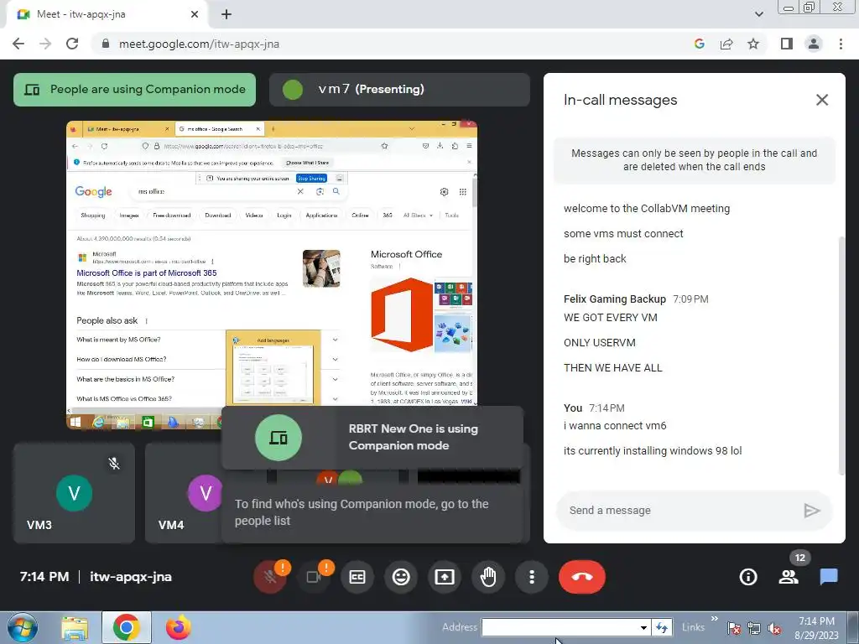Reload the Meet page
This screenshot has height=644, width=859.
(x=72, y=44)
